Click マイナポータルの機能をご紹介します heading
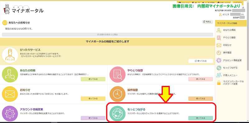Image resolution: width=249 pixels, height=123 pixels. pyautogui.click(x=107, y=42)
